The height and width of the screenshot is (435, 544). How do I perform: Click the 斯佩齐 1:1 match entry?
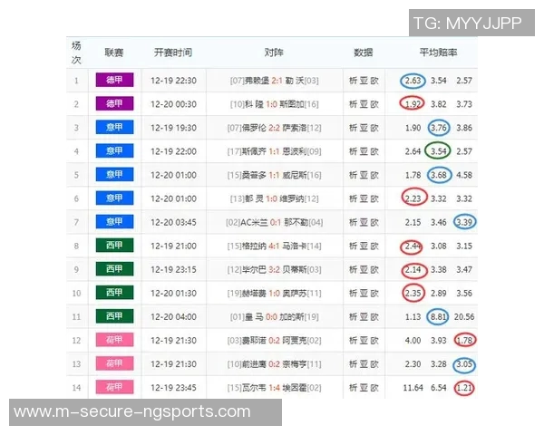coord(274,151)
